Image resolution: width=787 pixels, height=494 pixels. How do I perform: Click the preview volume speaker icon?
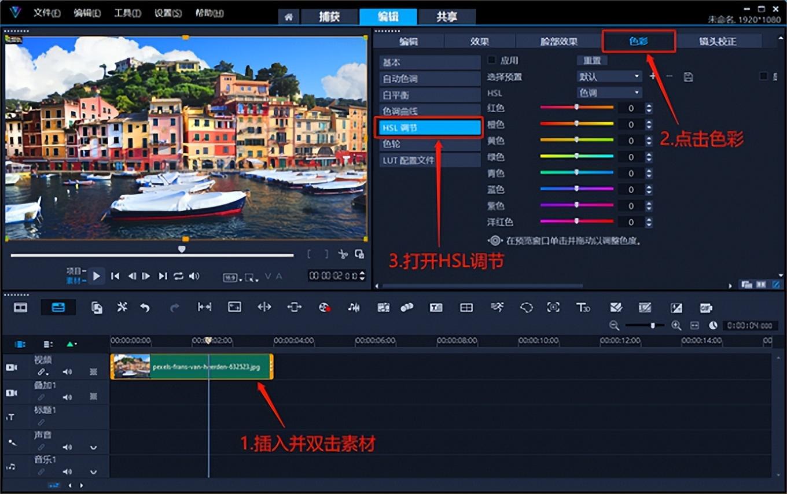pos(194,277)
